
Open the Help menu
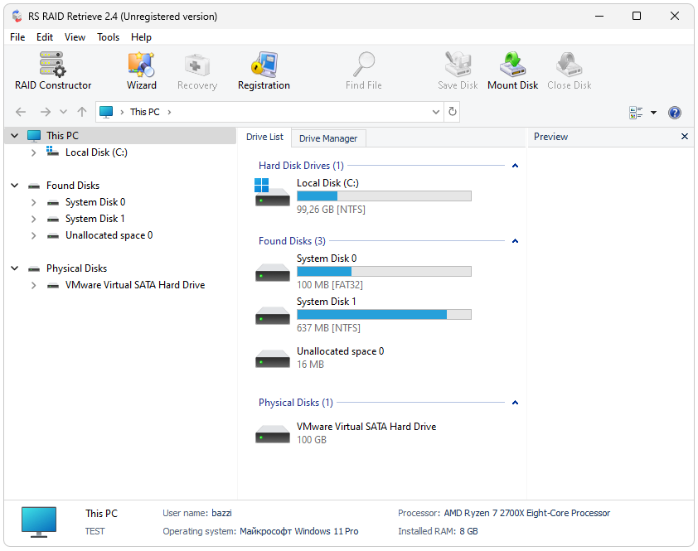tap(141, 37)
